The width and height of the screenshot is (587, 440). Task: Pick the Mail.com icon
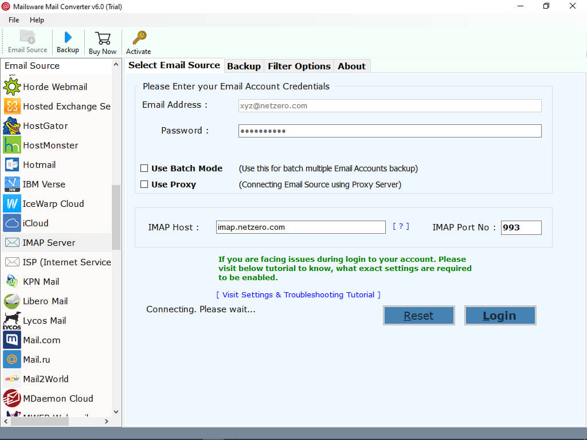click(12, 340)
